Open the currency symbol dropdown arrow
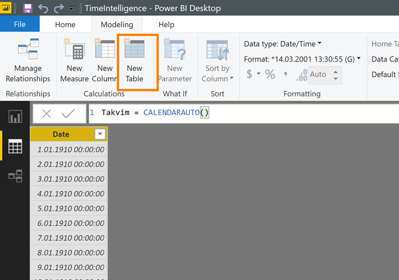399x280 pixels. (259, 73)
